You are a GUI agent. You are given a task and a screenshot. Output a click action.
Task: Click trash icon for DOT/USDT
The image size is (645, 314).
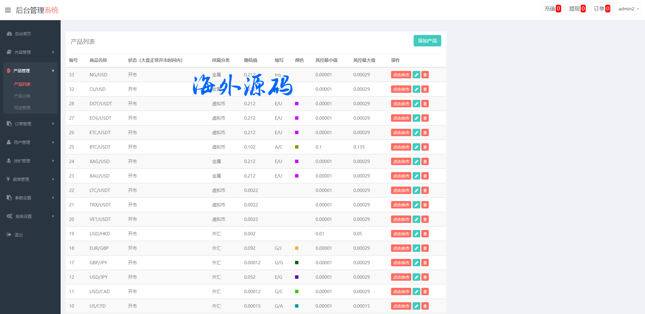pyautogui.click(x=425, y=104)
